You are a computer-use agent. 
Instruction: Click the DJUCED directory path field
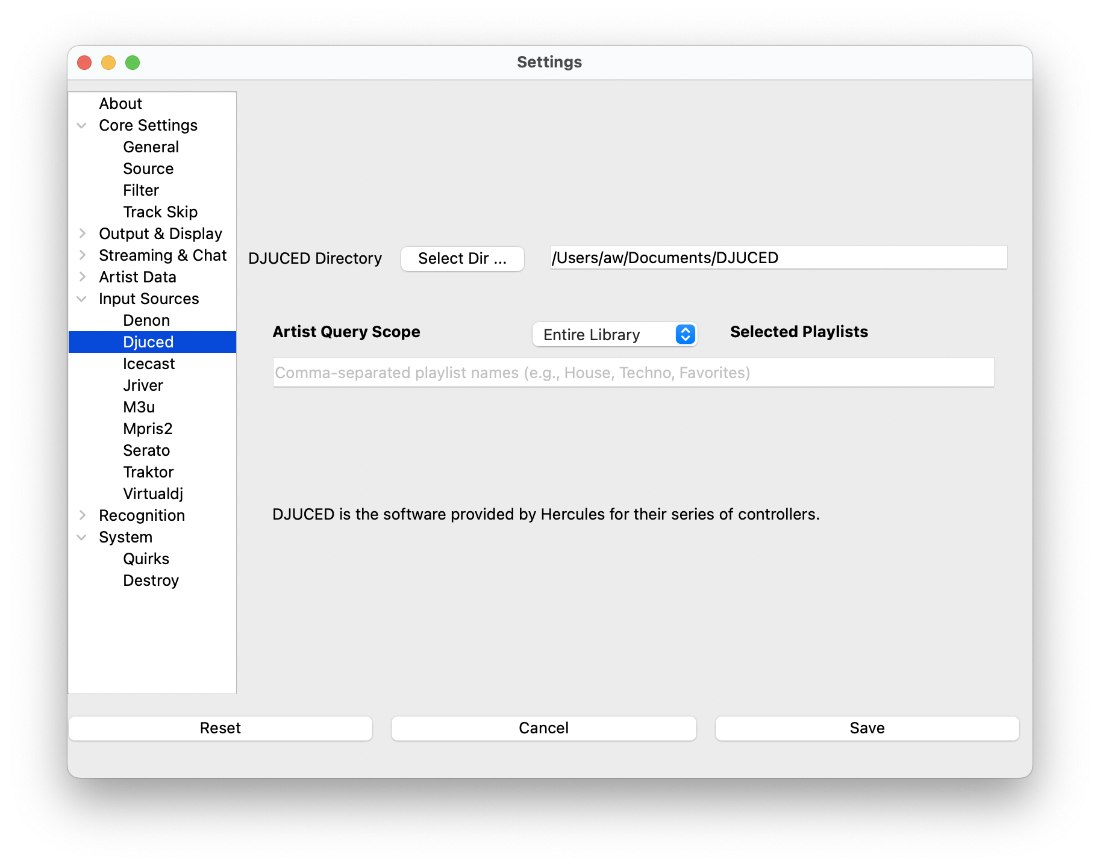(777, 257)
